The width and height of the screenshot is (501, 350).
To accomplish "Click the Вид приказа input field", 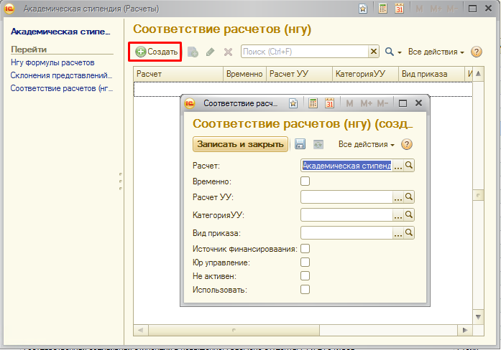I will coord(346,232).
